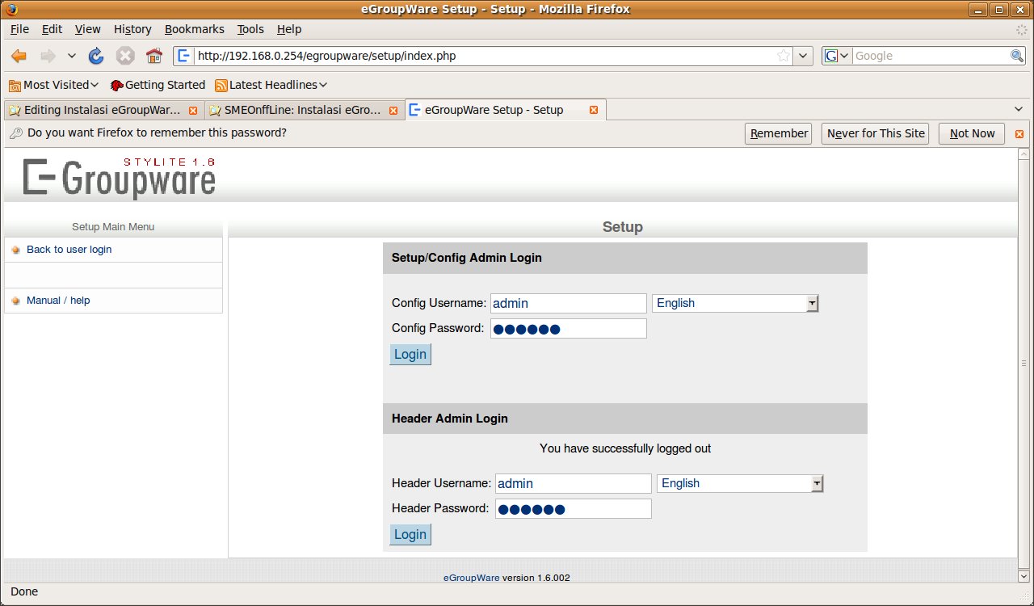Dismiss the password notification bar
This screenshot has width=1034, height=606.
point(1019,134)
